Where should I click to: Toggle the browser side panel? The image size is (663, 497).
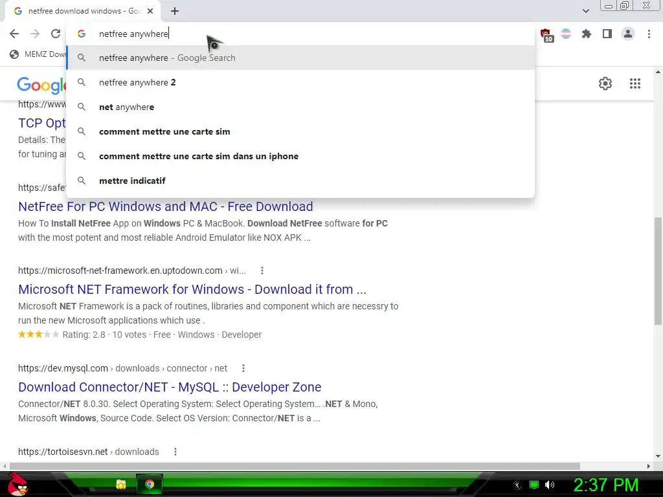[x=607, y=34]
